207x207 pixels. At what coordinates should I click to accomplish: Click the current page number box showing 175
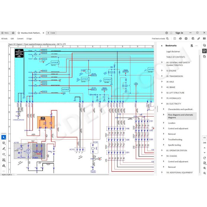coord(204,138)
